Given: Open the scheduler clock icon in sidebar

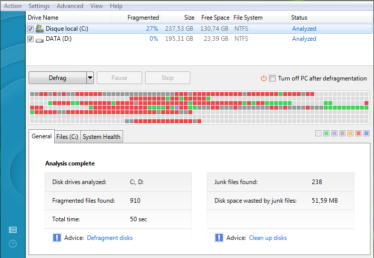Looking at the screenshot, I should [x=13, y=243].
